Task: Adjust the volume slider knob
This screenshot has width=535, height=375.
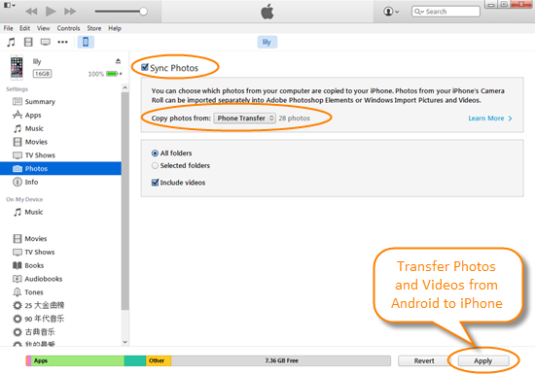Action: coord(143,12)
